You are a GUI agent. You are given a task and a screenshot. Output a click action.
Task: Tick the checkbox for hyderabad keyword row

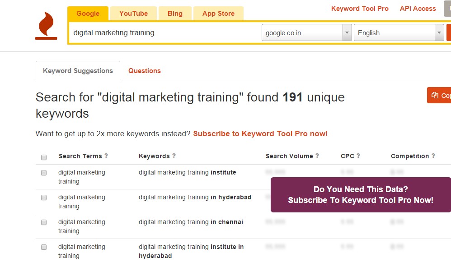tap(44, 198)
